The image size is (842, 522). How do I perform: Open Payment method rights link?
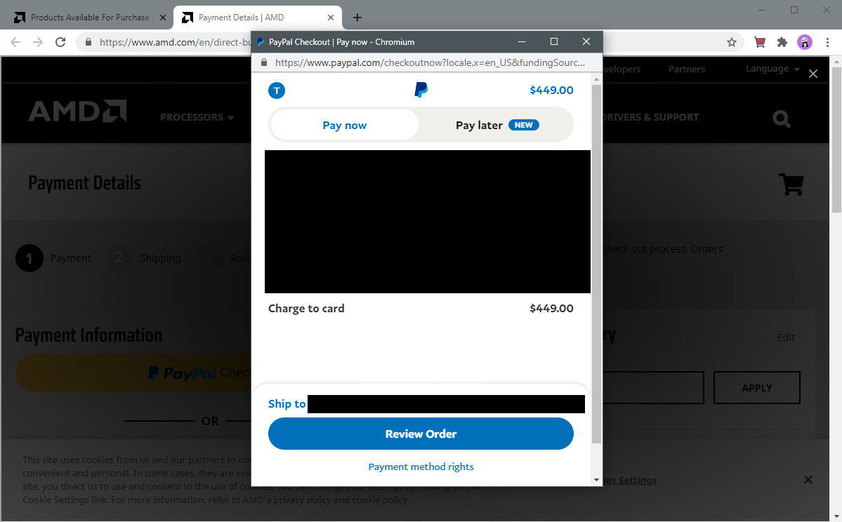pyautogui.click(x=421, y=467)
